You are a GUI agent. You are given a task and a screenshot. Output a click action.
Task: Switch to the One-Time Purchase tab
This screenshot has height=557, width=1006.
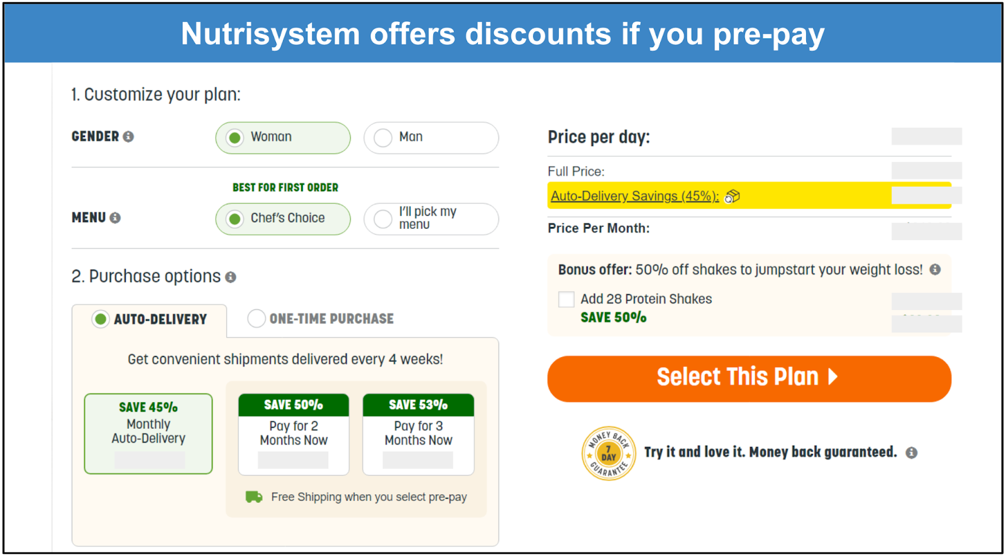pyautogui.click(x=321, y=319)
